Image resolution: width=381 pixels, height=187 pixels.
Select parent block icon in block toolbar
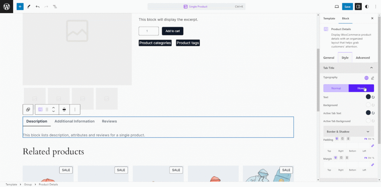click(x=28, y=109)
